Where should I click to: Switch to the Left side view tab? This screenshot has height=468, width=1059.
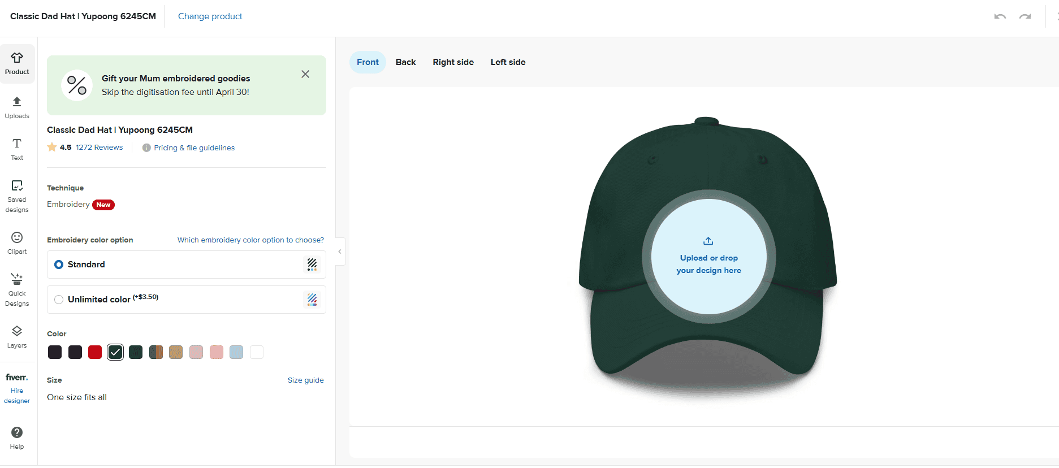click(x=508, y=62)
